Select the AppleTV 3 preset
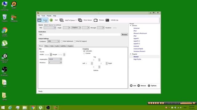 (x=137, y=44)
